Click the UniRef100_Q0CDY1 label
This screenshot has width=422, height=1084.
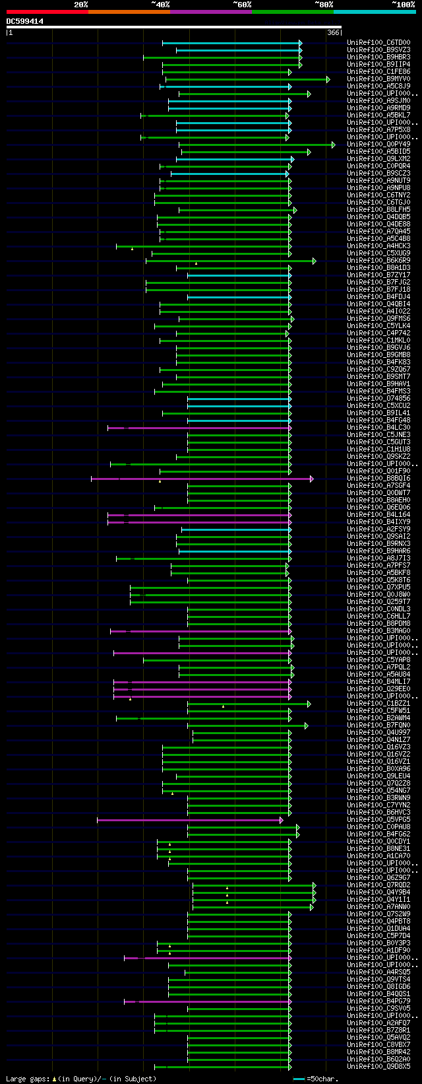tap(378, 842)
